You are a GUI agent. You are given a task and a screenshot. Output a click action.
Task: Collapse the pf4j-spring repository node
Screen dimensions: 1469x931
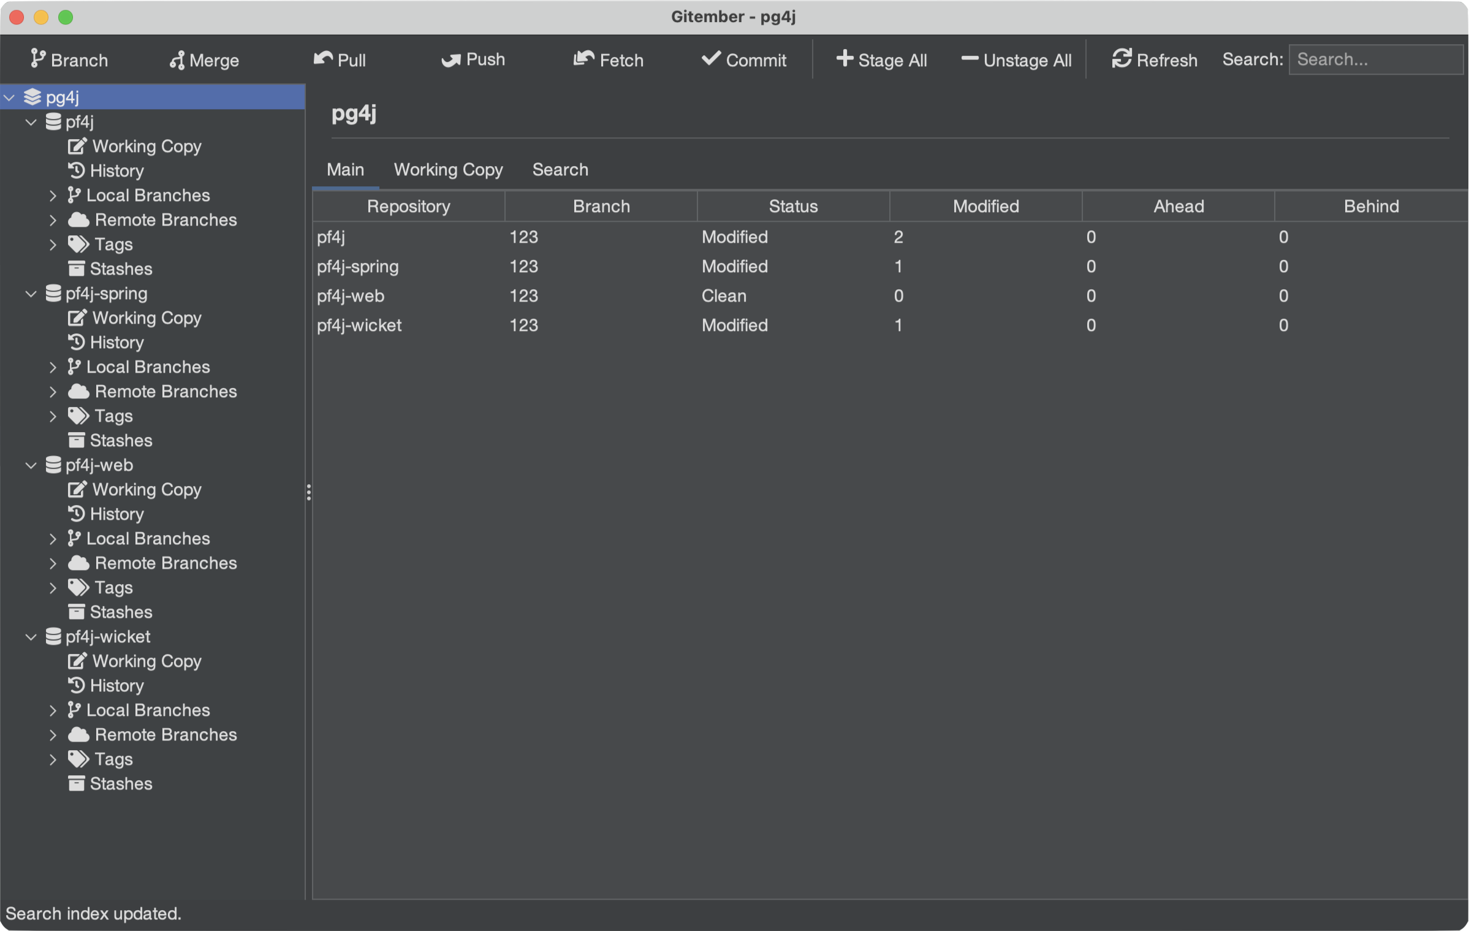point(31,294)
